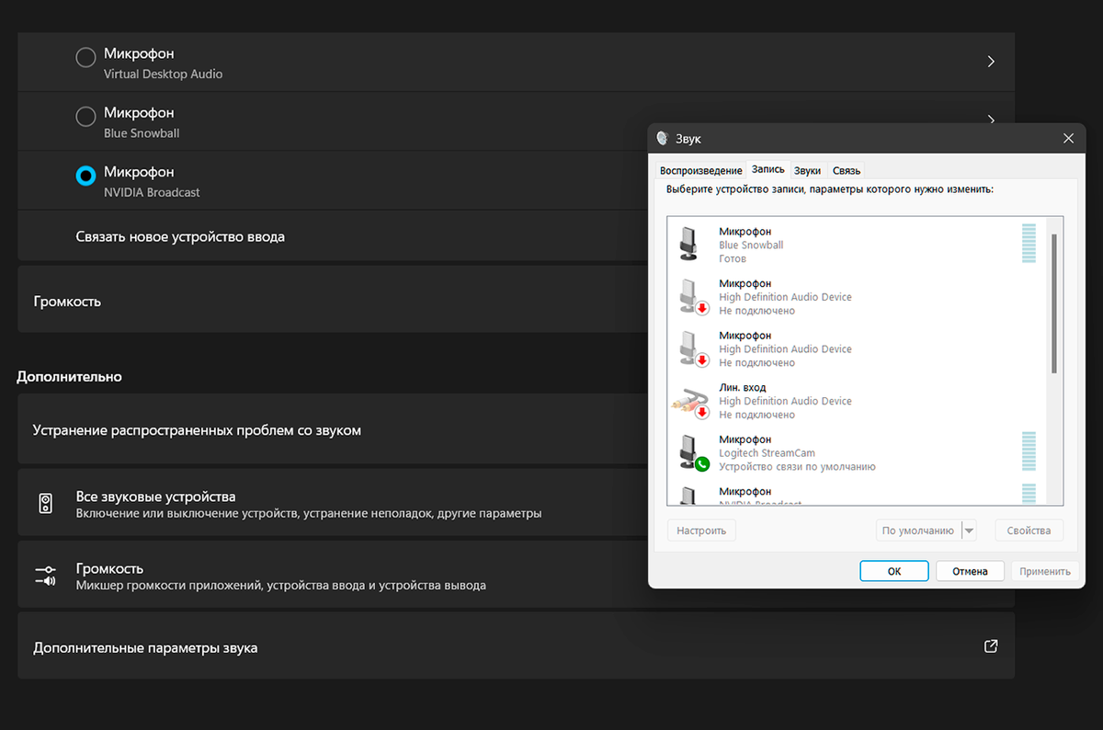Image resolution: width=1103 pixels, height=730 pixels.
Task: Select the Blue Snowball microphone radio button
Action: click(85, 117)
